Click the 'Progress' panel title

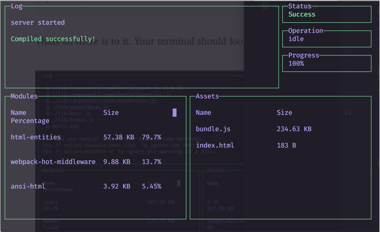(x=304, y=55)
